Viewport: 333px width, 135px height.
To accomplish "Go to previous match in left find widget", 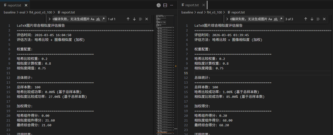I will [x=128, y=19].
